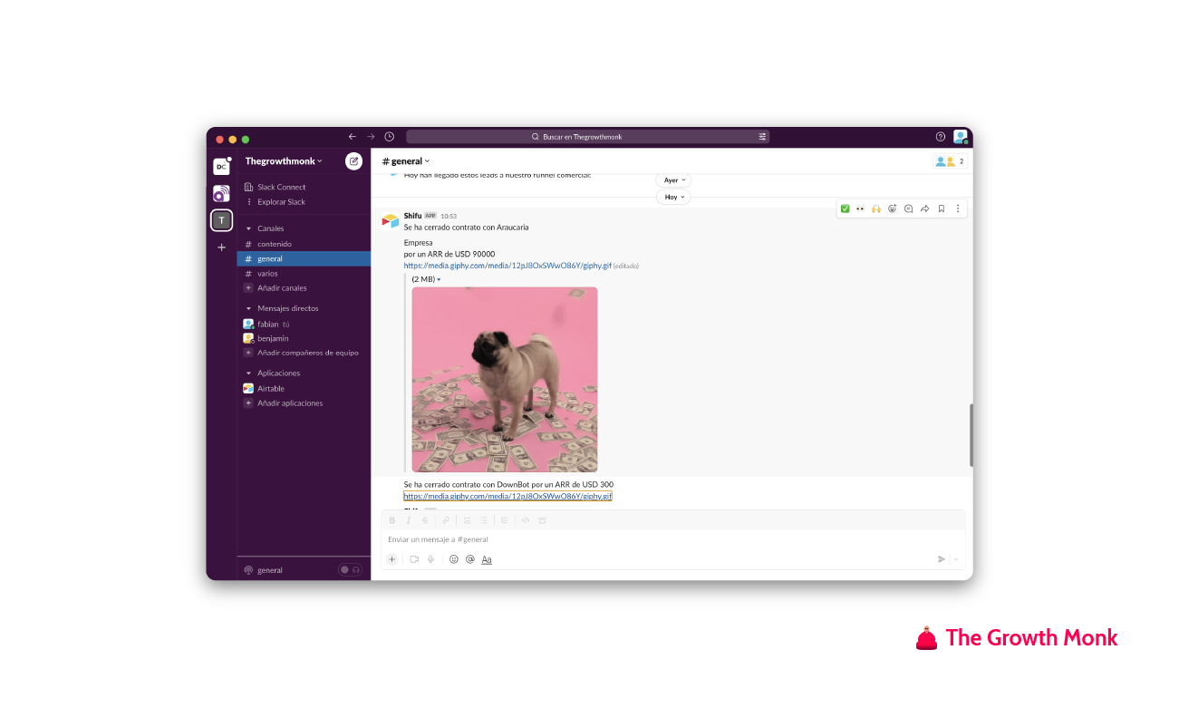Image resolution: width=1179 pixels, height=708 pixels.
Task: Open the Ayer date dropdown
Action: click(673, 180)
